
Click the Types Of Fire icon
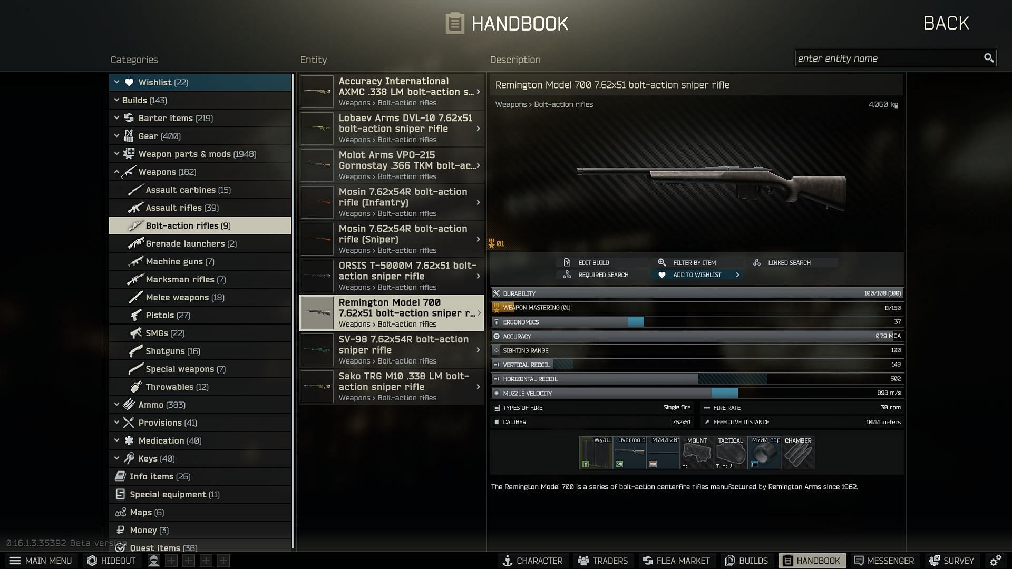(497, 407)
